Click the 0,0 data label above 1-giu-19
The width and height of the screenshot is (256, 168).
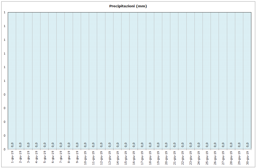12,145
